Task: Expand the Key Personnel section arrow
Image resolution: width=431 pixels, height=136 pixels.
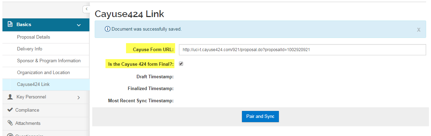Action: point(78,97)
